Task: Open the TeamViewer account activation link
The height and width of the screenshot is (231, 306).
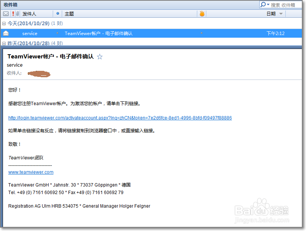Action: coord(120,118)
